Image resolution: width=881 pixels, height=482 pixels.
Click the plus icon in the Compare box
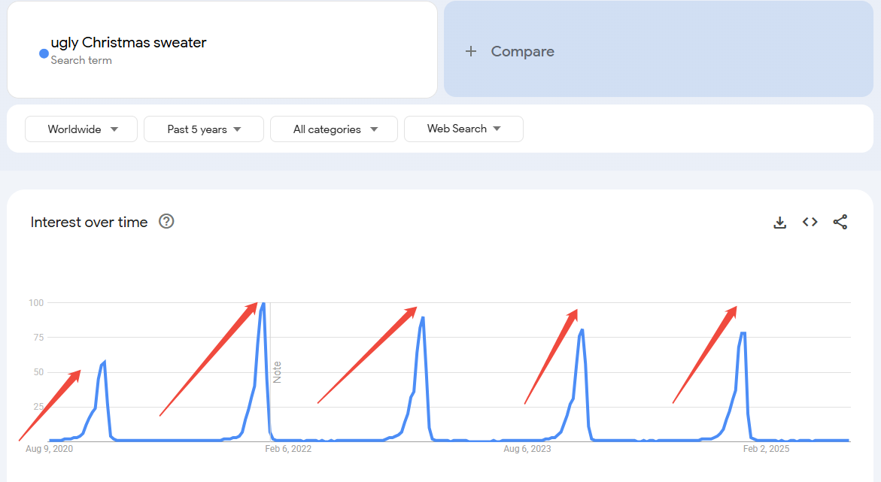click(471, 51)
